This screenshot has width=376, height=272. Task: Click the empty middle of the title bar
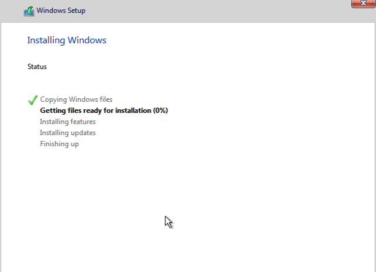click(x=216, y=11)
